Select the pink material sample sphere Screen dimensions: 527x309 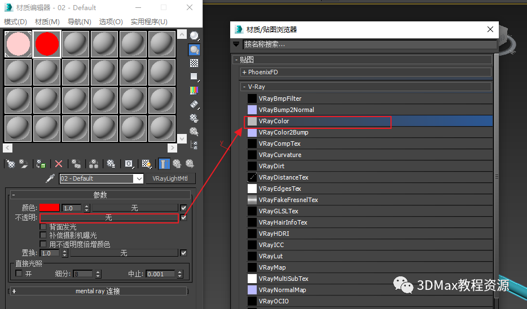18,44
